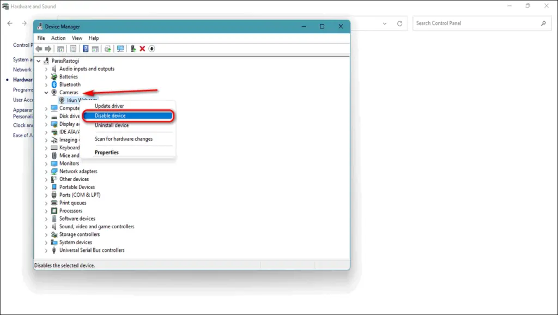Click the Search Control Panel field
Screen dimensions: 558x315
click(477, 23)
